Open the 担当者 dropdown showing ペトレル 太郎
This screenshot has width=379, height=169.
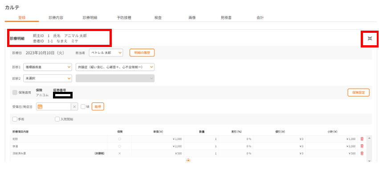tap(106, 53)
